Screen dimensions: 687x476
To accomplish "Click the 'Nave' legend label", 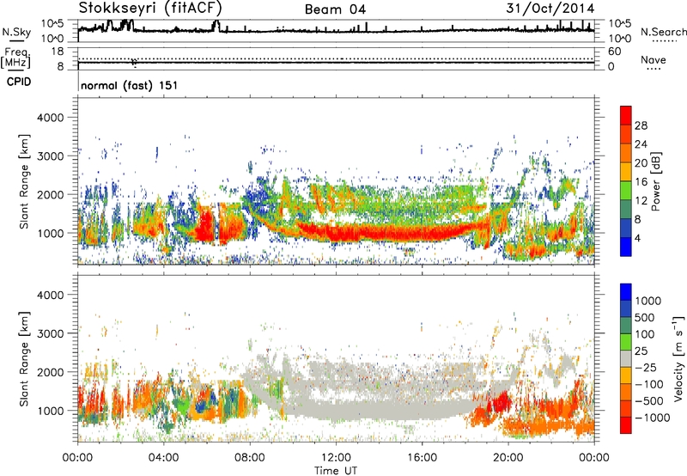I will pyautogui.click(x=654, y=59).
